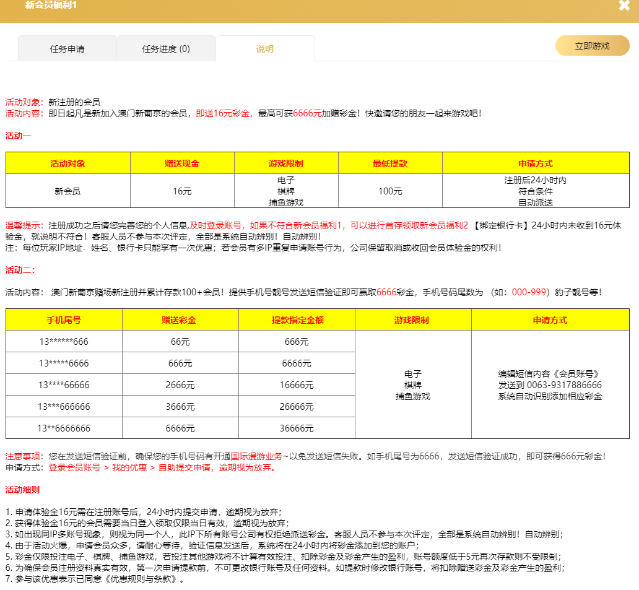Click the 16666元 withdrawal amount cell
This screenshot has height=590, width=639.
pyautogui.click(x=297, y=384)
